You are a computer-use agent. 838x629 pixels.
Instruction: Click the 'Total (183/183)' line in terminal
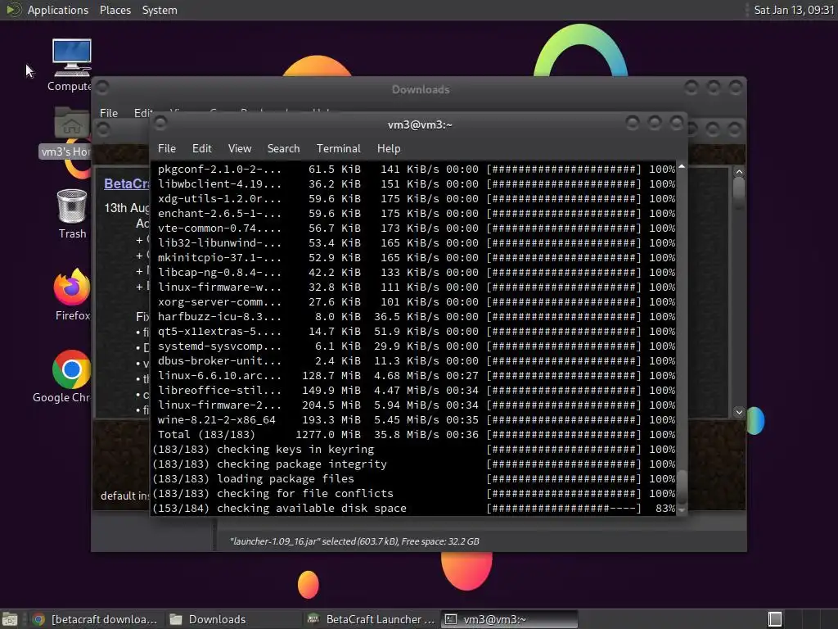pos(417,435)
